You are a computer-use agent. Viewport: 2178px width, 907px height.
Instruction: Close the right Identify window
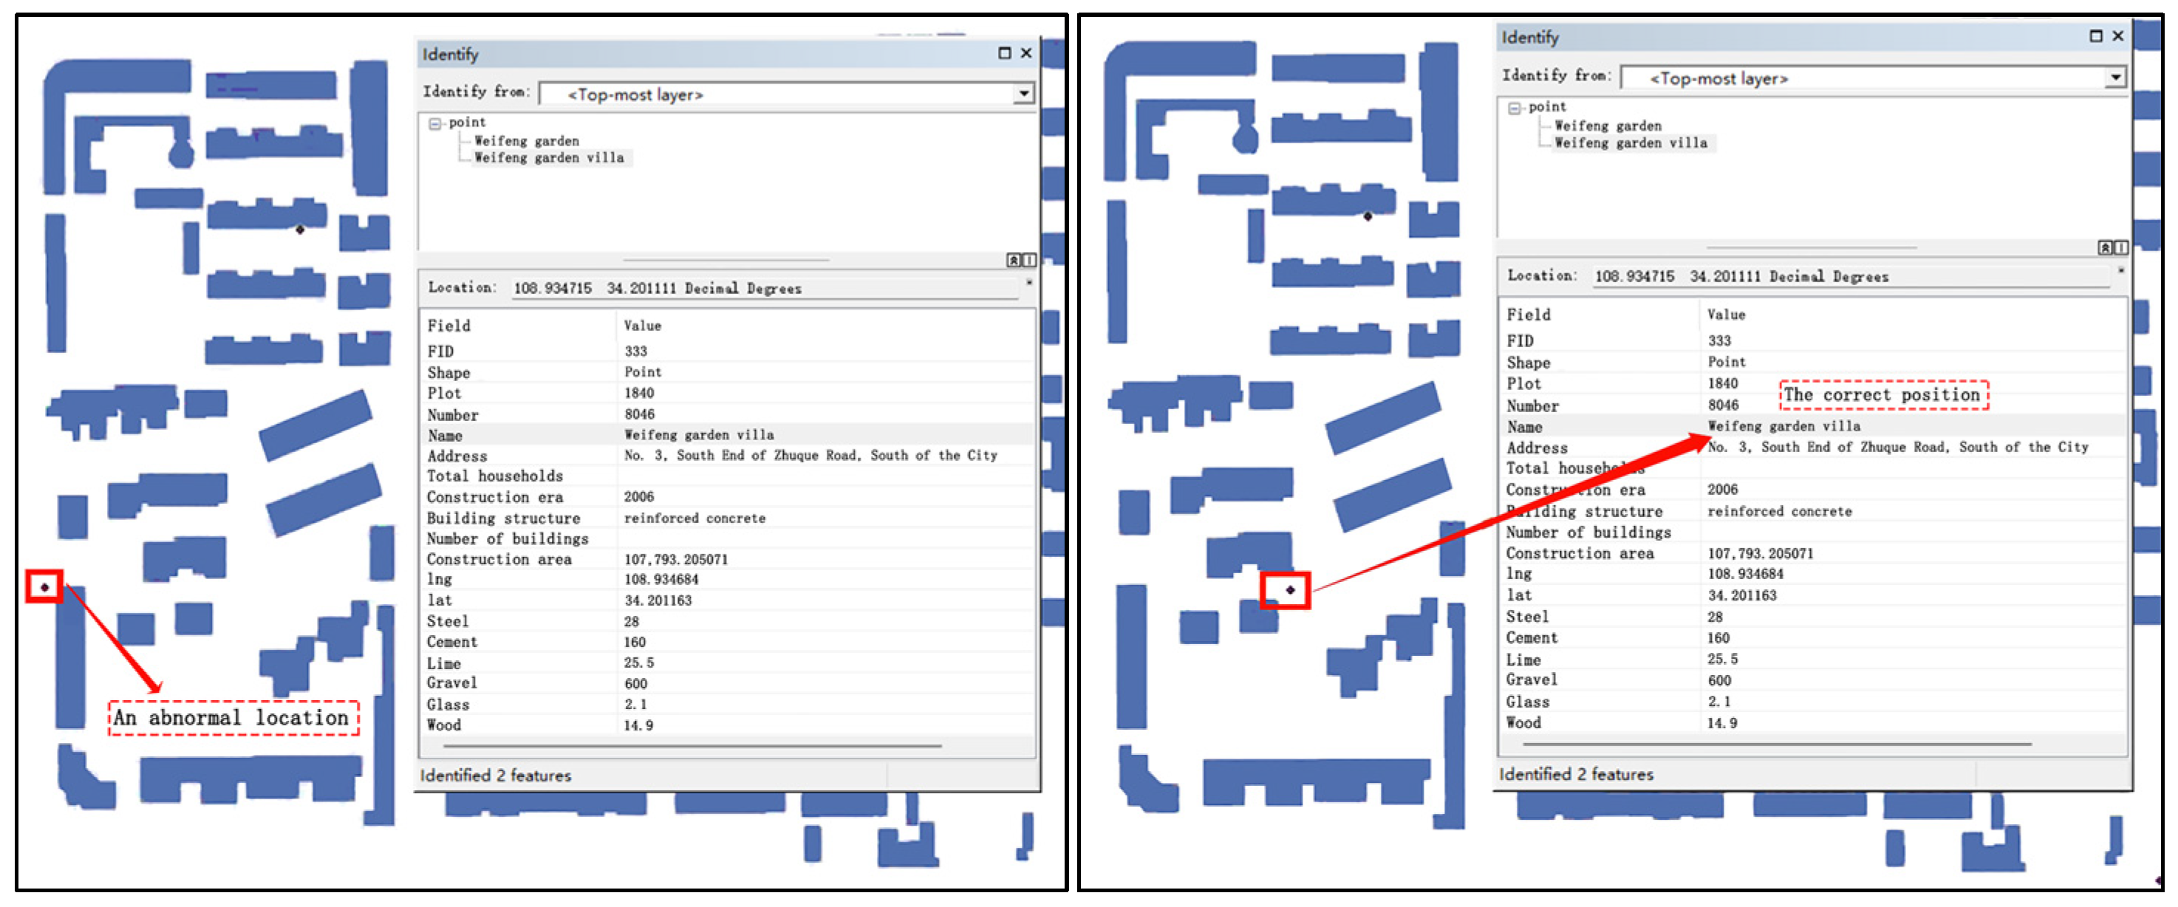click(2117, 35)
